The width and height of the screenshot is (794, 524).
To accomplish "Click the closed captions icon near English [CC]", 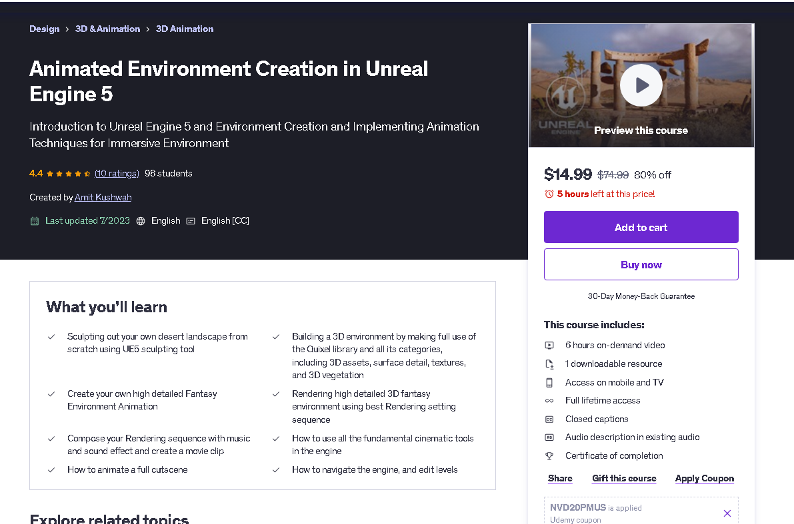I will pos(191,221).
